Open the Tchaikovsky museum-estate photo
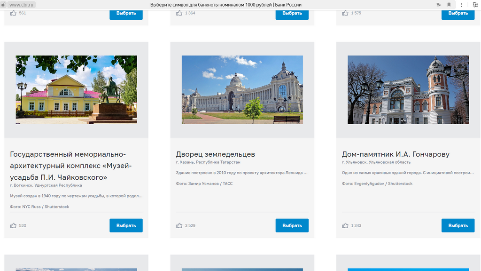481x271 pixels. tap(76, 90)
